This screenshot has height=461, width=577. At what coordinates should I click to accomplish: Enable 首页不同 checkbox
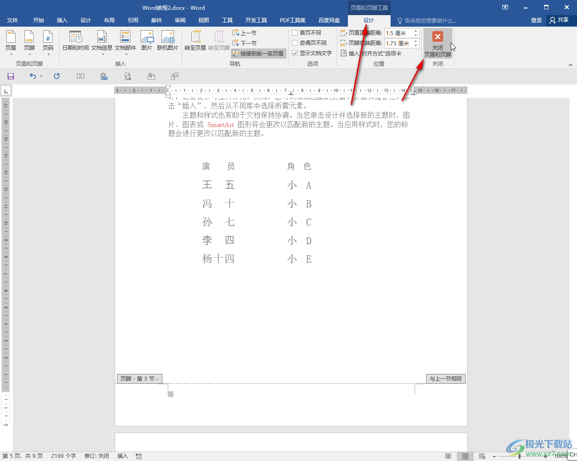[x=295, y=33]
